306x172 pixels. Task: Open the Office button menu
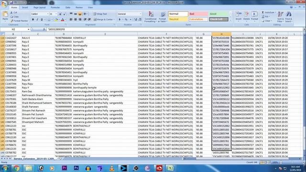(x=4, y=4)
